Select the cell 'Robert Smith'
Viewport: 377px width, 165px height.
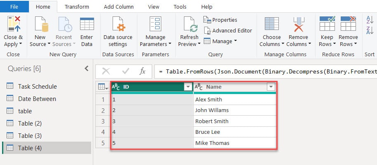coord(235,121)
